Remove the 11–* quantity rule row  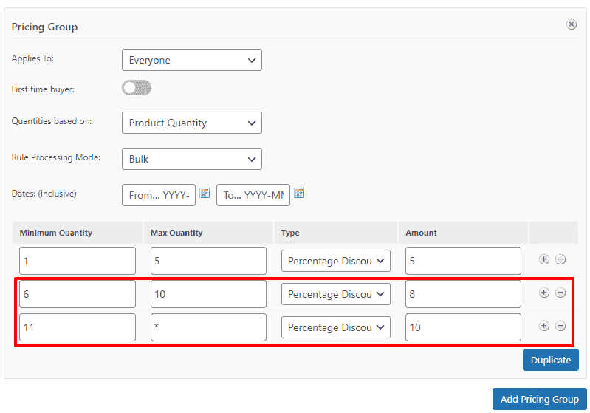pyautogui.click(x=560, y=326)
